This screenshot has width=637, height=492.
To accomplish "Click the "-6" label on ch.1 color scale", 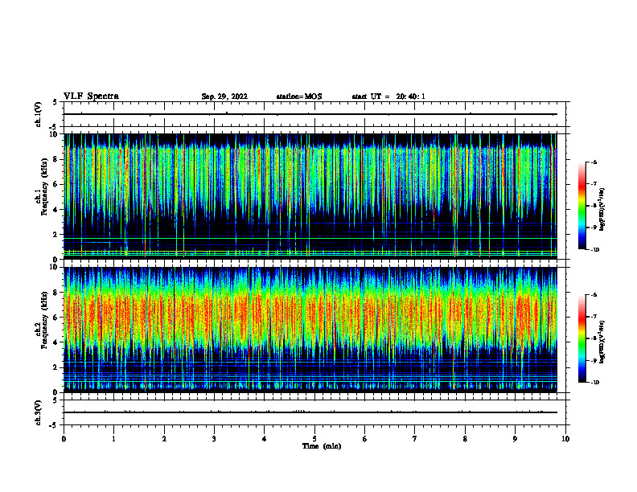I will 594,162.
